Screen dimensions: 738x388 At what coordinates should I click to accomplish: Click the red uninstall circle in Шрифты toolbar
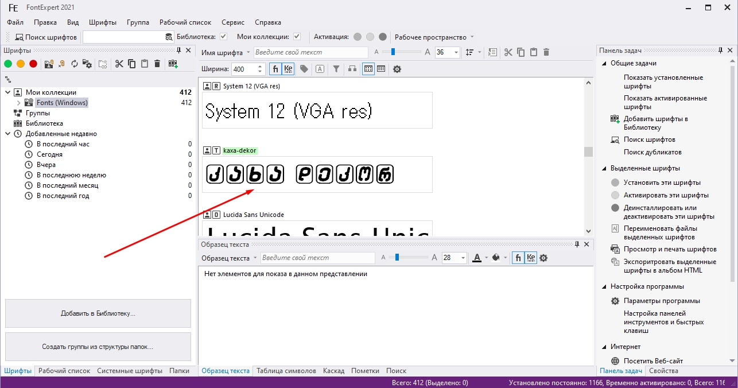[33, 64]
